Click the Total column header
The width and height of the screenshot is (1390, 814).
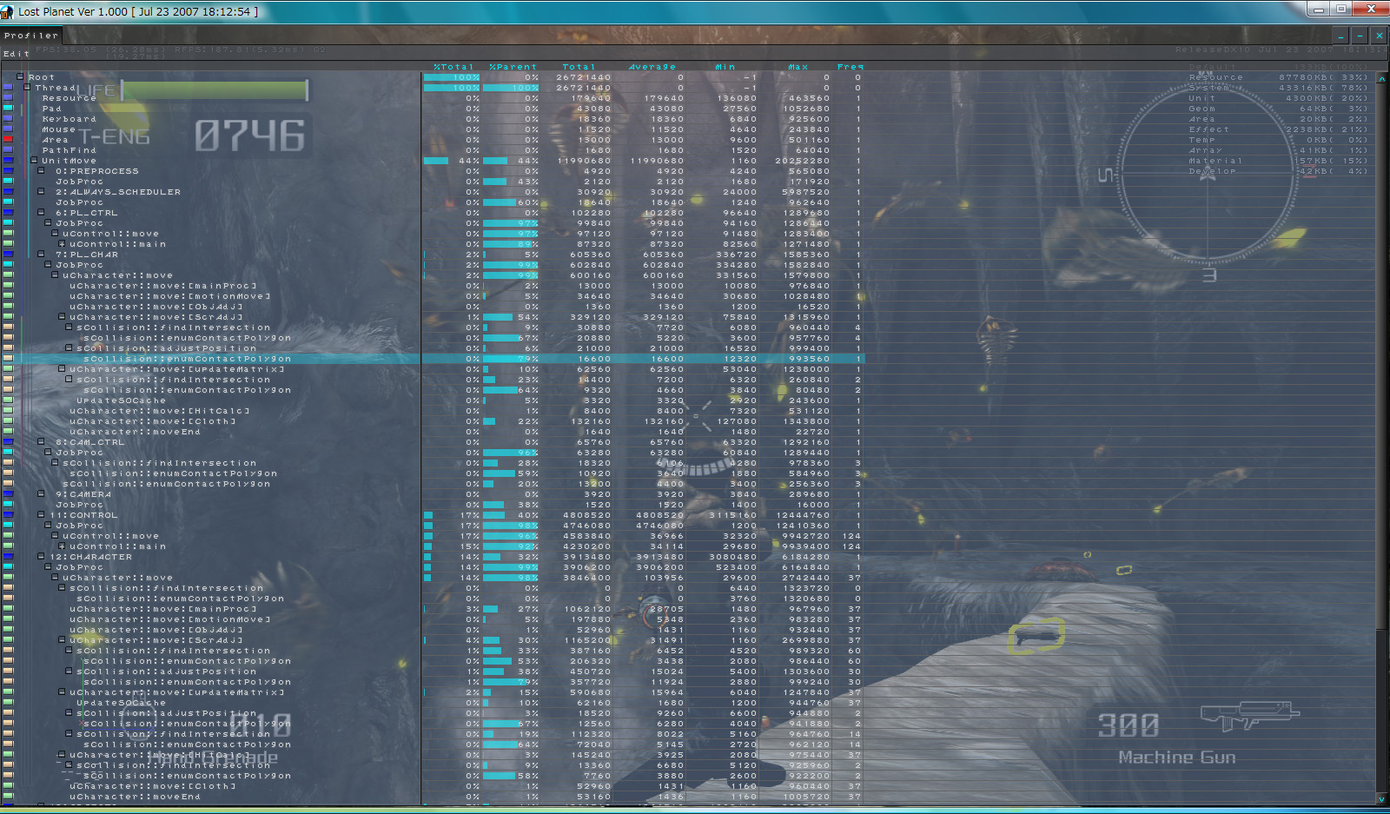tap(579, 67)
